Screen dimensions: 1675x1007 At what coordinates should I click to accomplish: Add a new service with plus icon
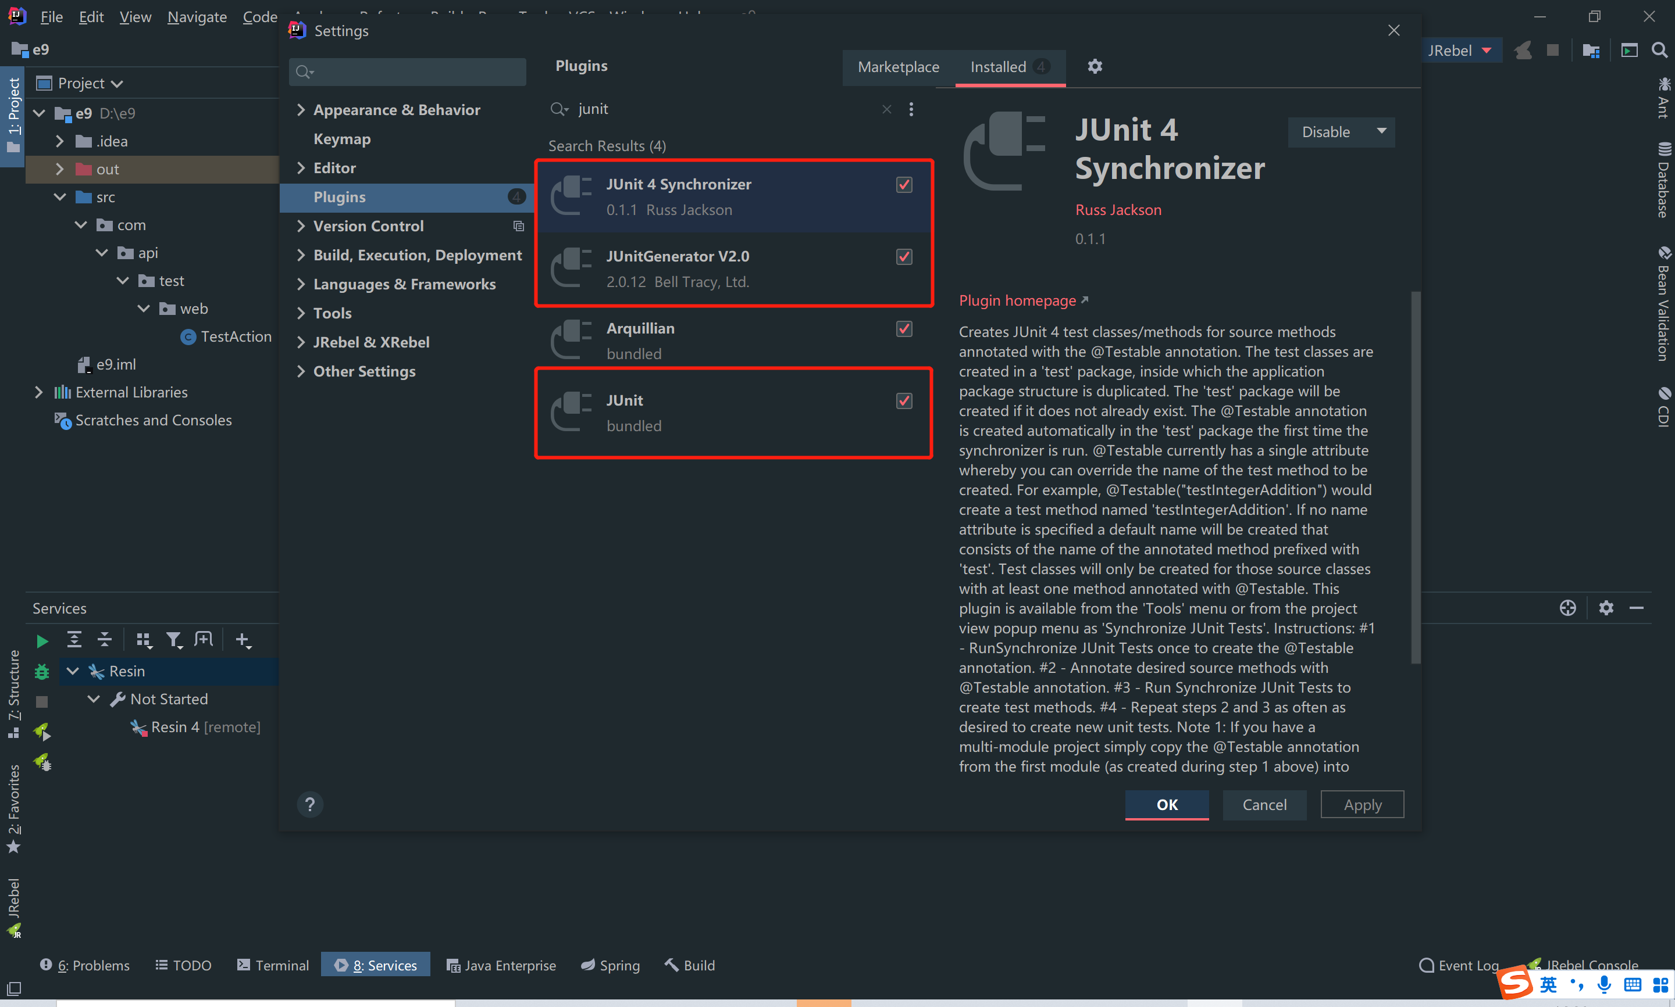click(243, 640)
